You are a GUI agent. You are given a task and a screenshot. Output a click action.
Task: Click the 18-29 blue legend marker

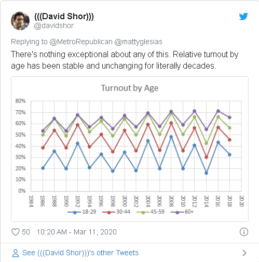click(75, 212)
